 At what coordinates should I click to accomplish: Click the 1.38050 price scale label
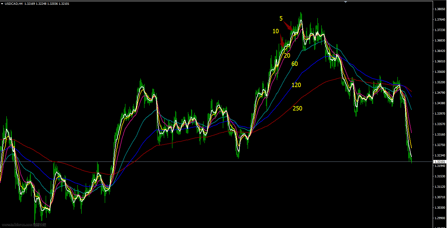440,9
